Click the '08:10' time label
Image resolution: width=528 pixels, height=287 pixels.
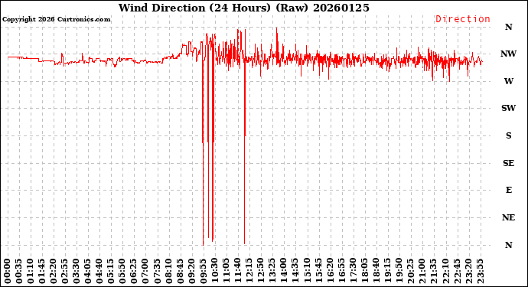click(168, 271)
